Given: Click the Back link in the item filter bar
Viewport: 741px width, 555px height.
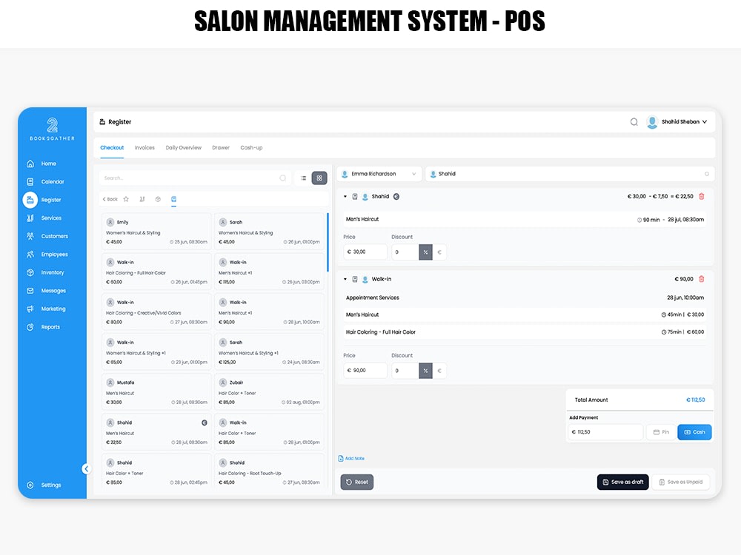Looking at the screenshot, I should click(x=110, y=199).
